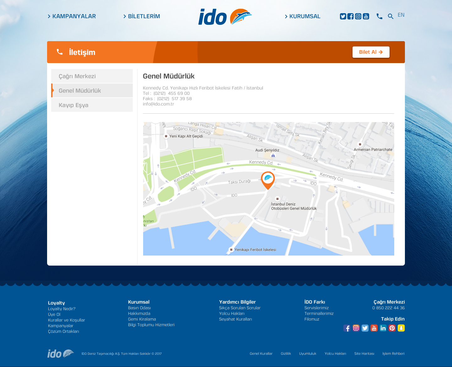Open Terminallerimiz footer link

tap(319, 314)
